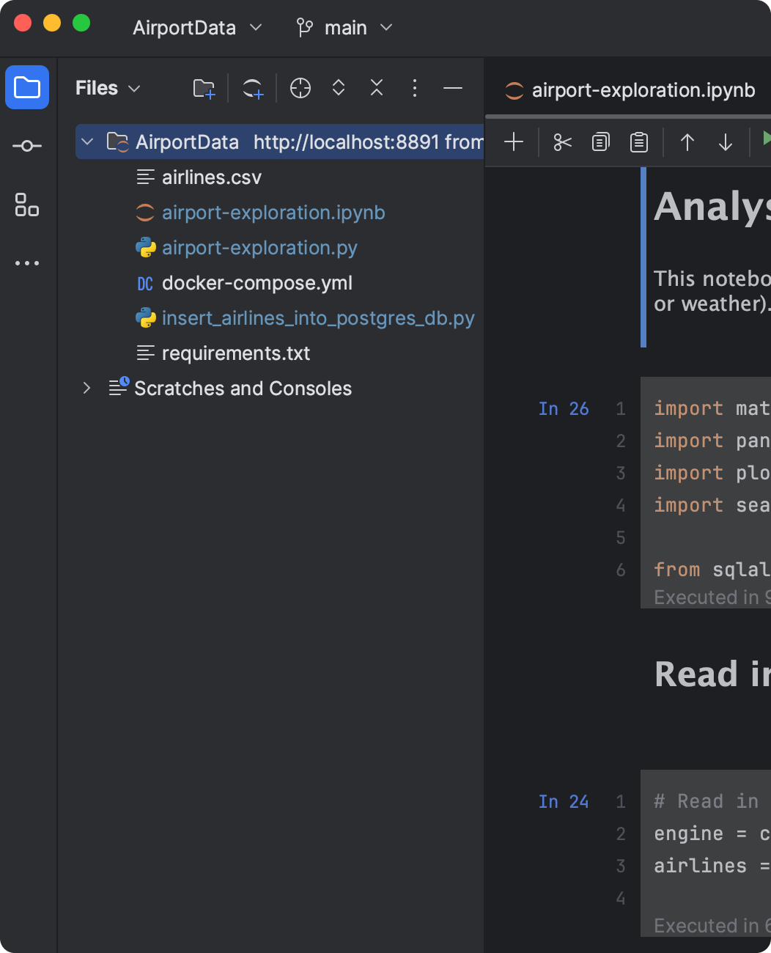Open requirements.txt from the file tree
The height and width of the screenshot is (953, 771).
click(x=235, y=353)
